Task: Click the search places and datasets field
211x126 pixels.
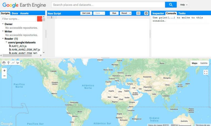Action: (x=108, y=5)
